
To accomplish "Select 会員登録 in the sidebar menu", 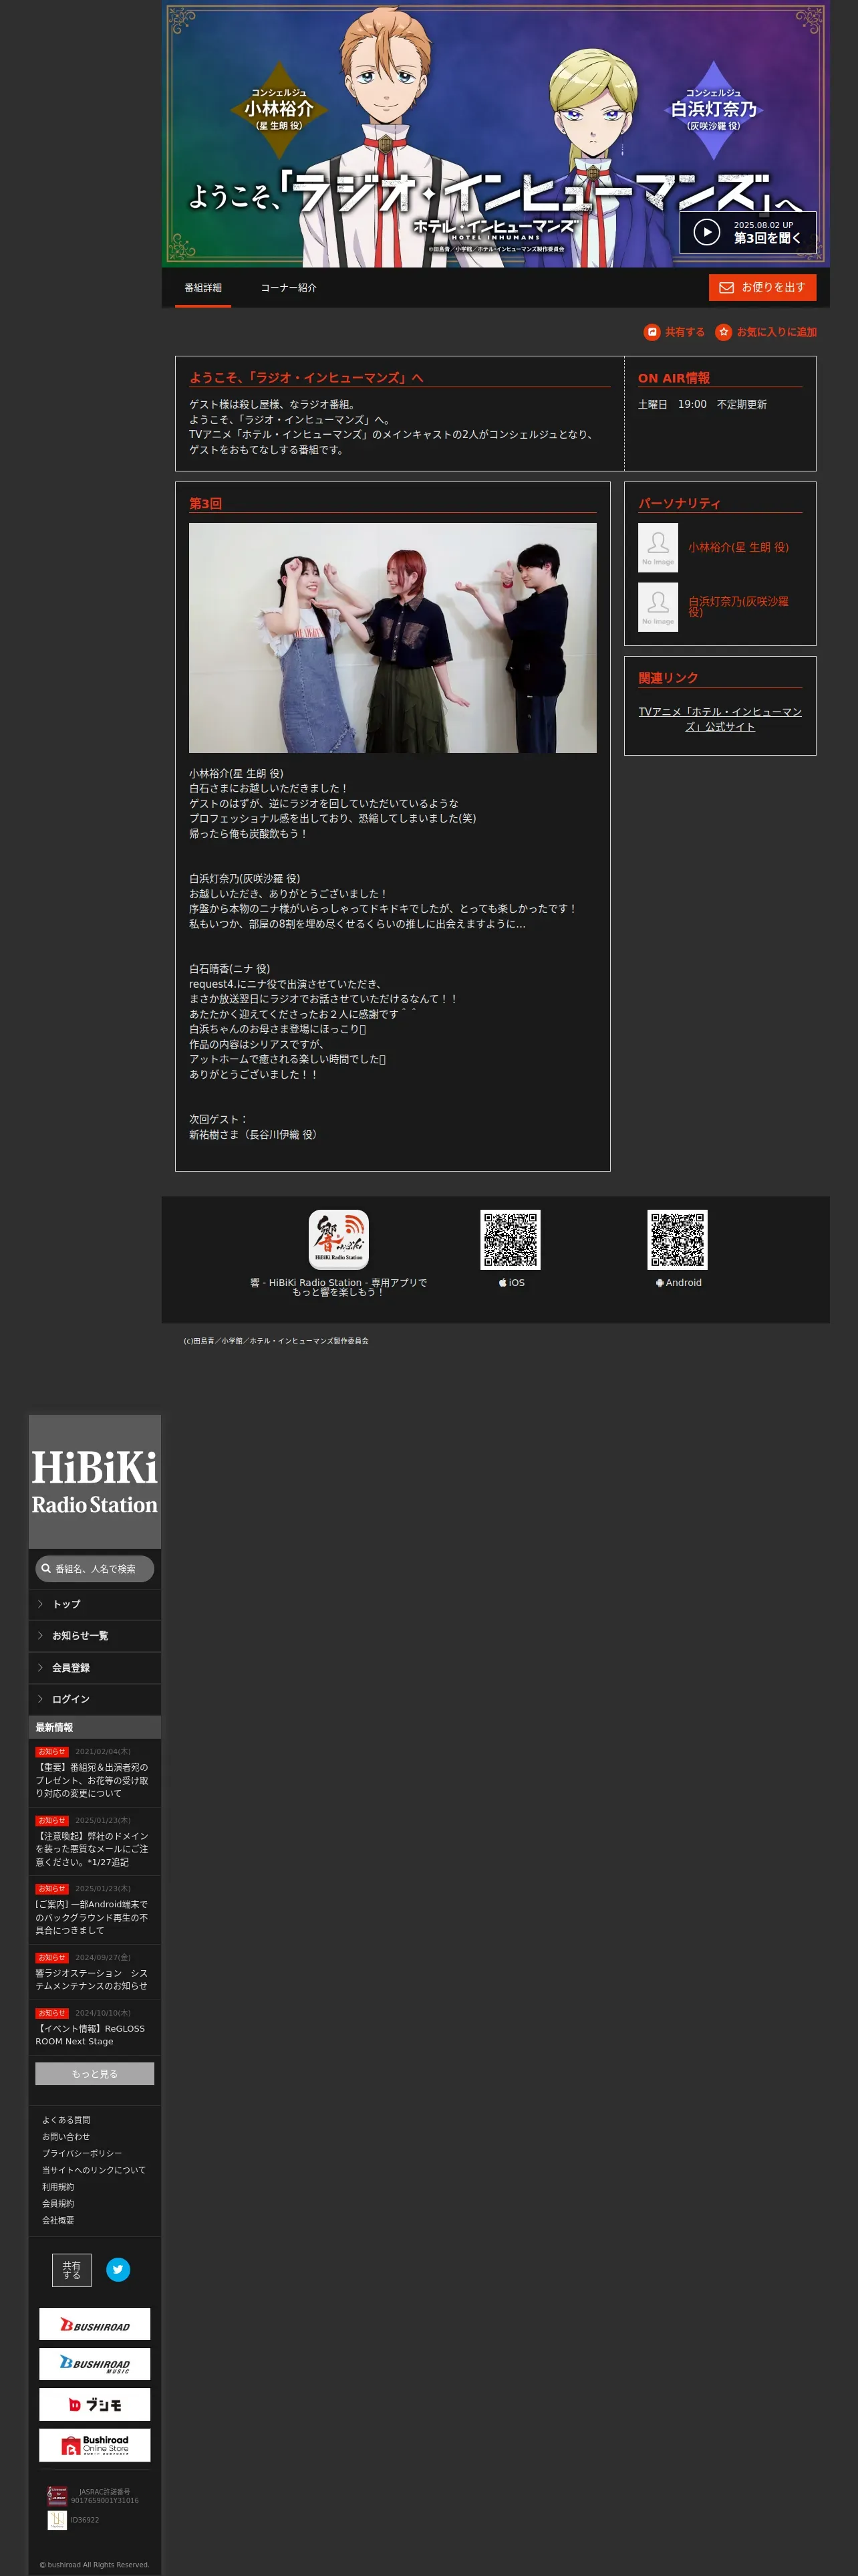I will tap(95, 1668).
